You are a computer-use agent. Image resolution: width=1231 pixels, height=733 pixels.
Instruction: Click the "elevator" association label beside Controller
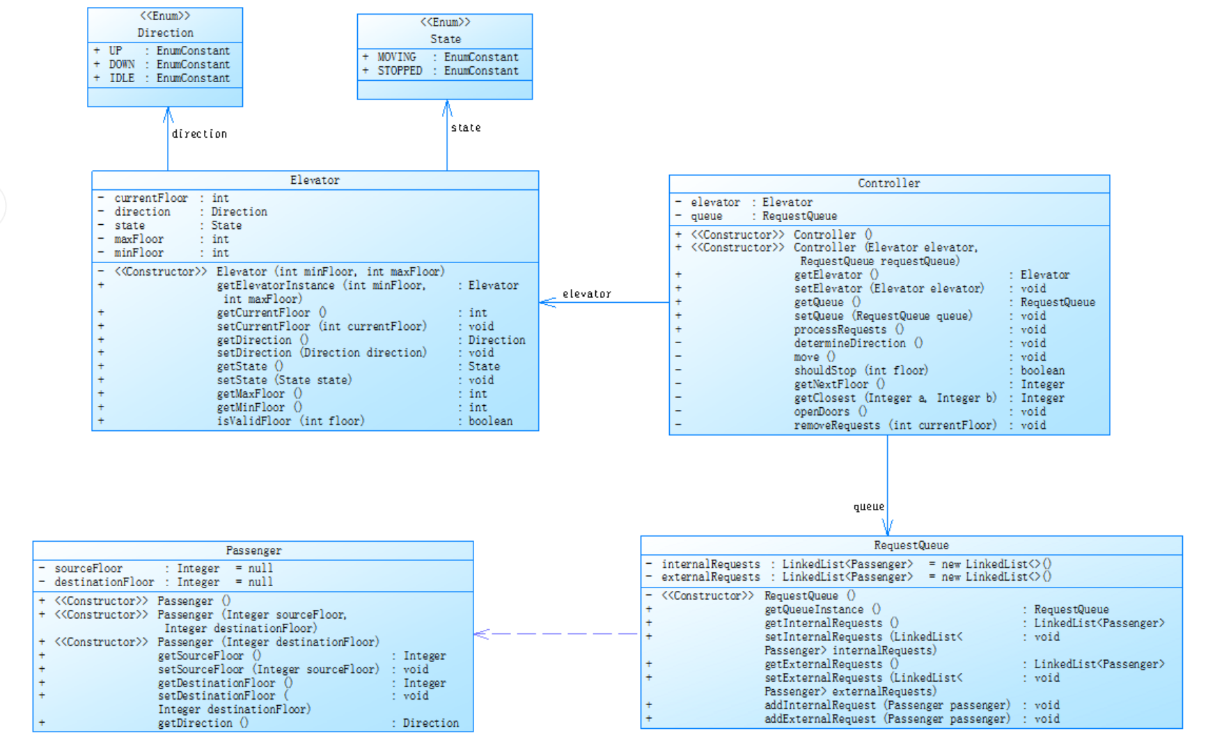tap(587, 294)
